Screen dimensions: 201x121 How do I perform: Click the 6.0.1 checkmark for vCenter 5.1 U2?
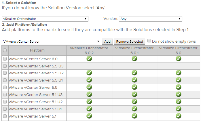point(134,101)
